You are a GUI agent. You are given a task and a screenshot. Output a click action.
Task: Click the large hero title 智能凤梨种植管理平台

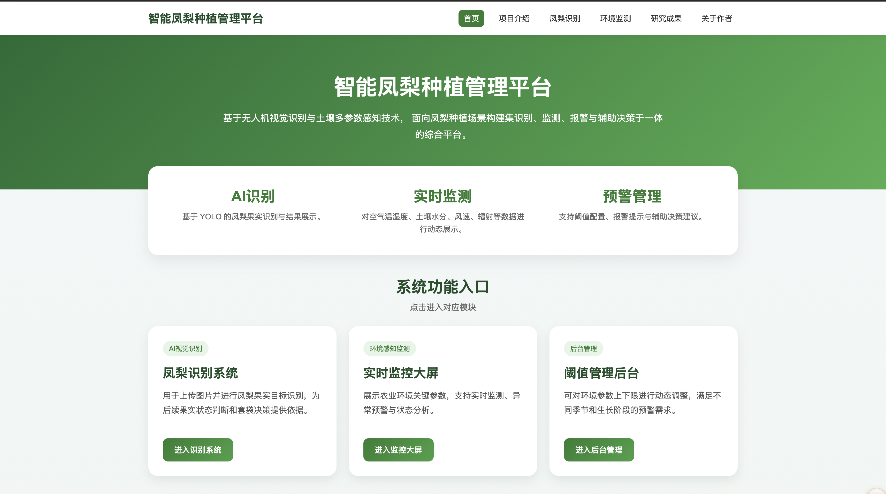tap(443, 86)
